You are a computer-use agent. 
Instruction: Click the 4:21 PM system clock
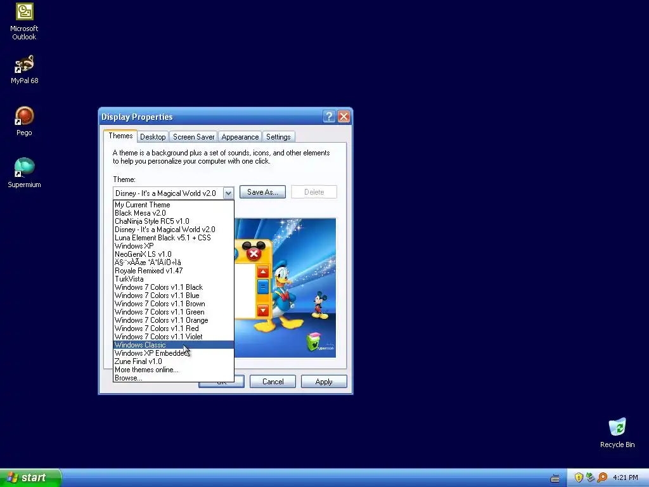tap(625, 477)
